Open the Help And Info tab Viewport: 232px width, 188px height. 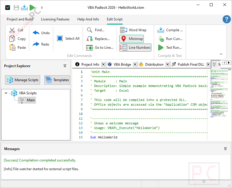click(x=88, y=19)
